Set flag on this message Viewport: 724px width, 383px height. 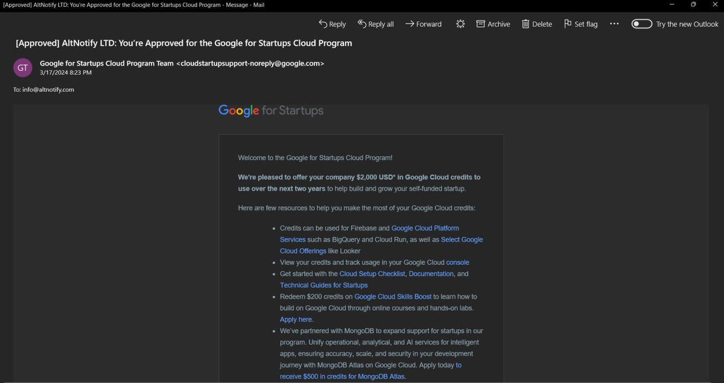pos(580,24)
